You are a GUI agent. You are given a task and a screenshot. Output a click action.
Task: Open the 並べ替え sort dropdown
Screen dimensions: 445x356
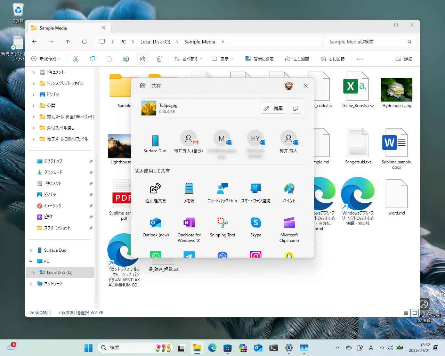pos(189,59)
